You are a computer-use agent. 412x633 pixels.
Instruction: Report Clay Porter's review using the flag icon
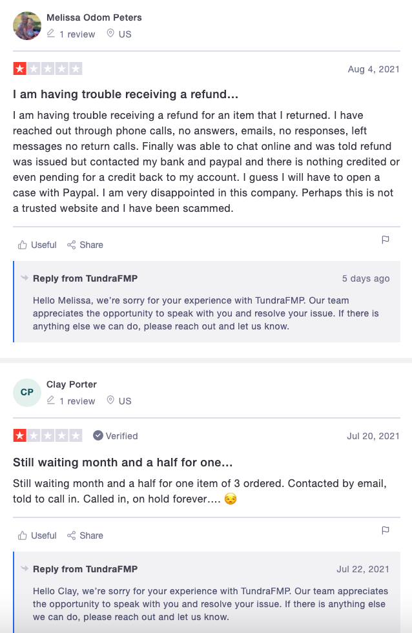click(386, 531)
